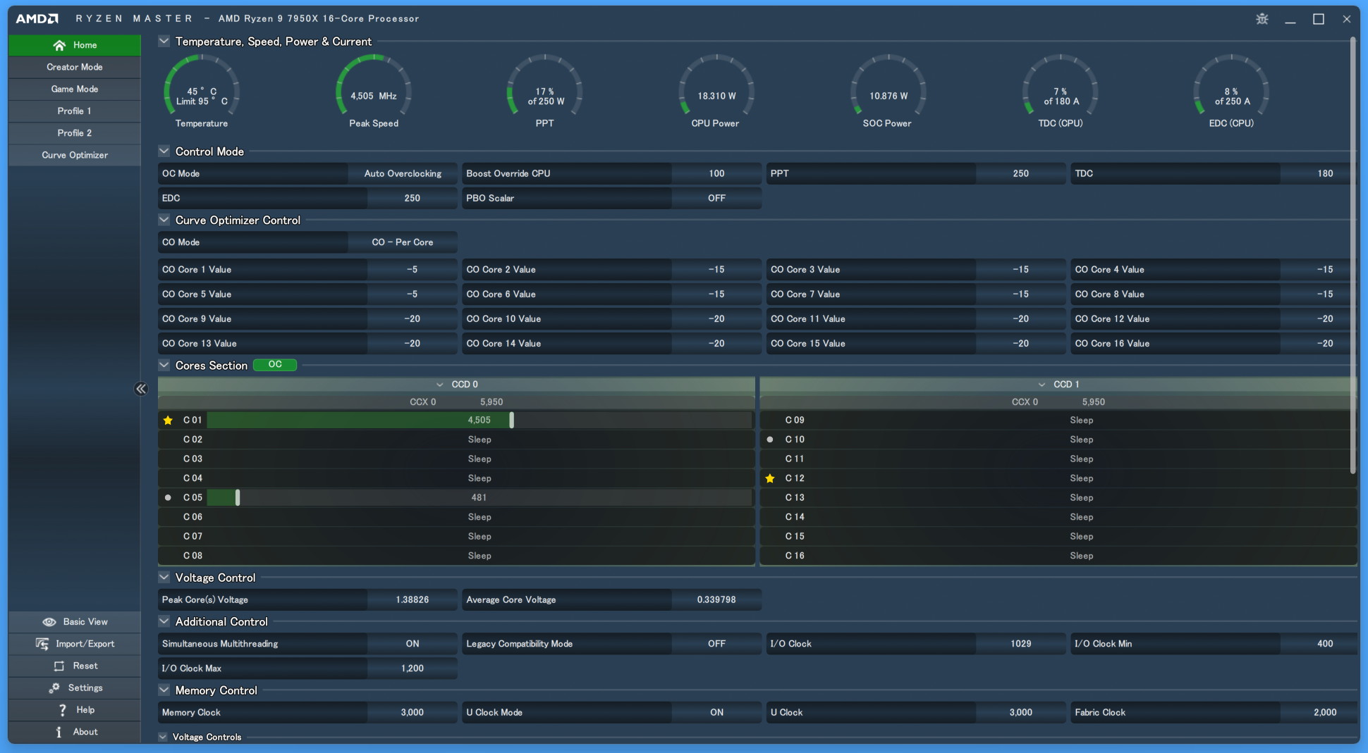This screenshot has height=753, width=1368.
Task: Switch to Profile 1
Action: coord(75,111)
